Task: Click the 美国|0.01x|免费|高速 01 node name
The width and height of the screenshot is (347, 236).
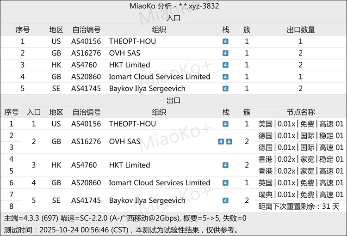Action: tap(301, 124)
